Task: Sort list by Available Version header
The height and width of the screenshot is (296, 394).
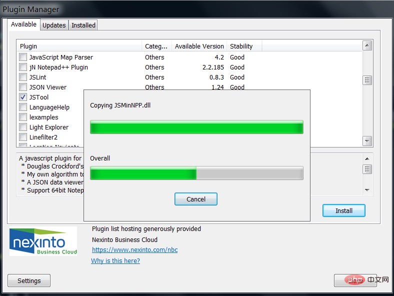Action: 199,46
